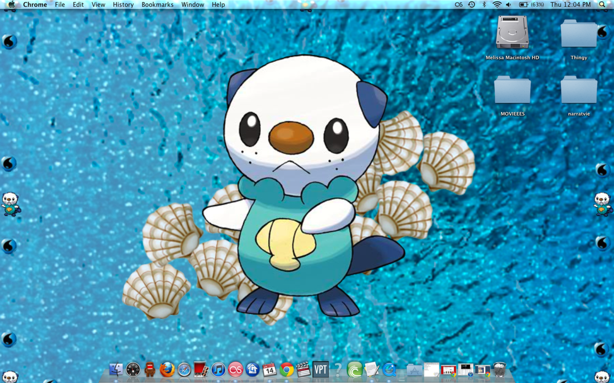614x383 pixels.
Task: Restore the minimized white document window in Dock
Action: click(431, 370)
